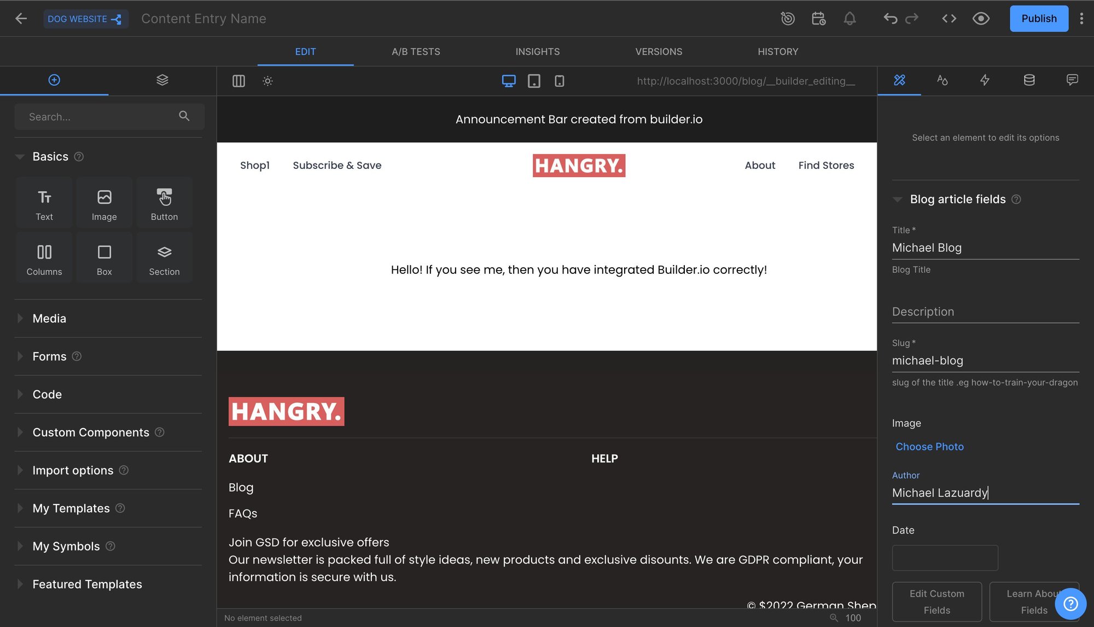Viewport: 1094px width, 627px height.
Task: Select the Layers panel icon
Action: click(x=161, y=80)
